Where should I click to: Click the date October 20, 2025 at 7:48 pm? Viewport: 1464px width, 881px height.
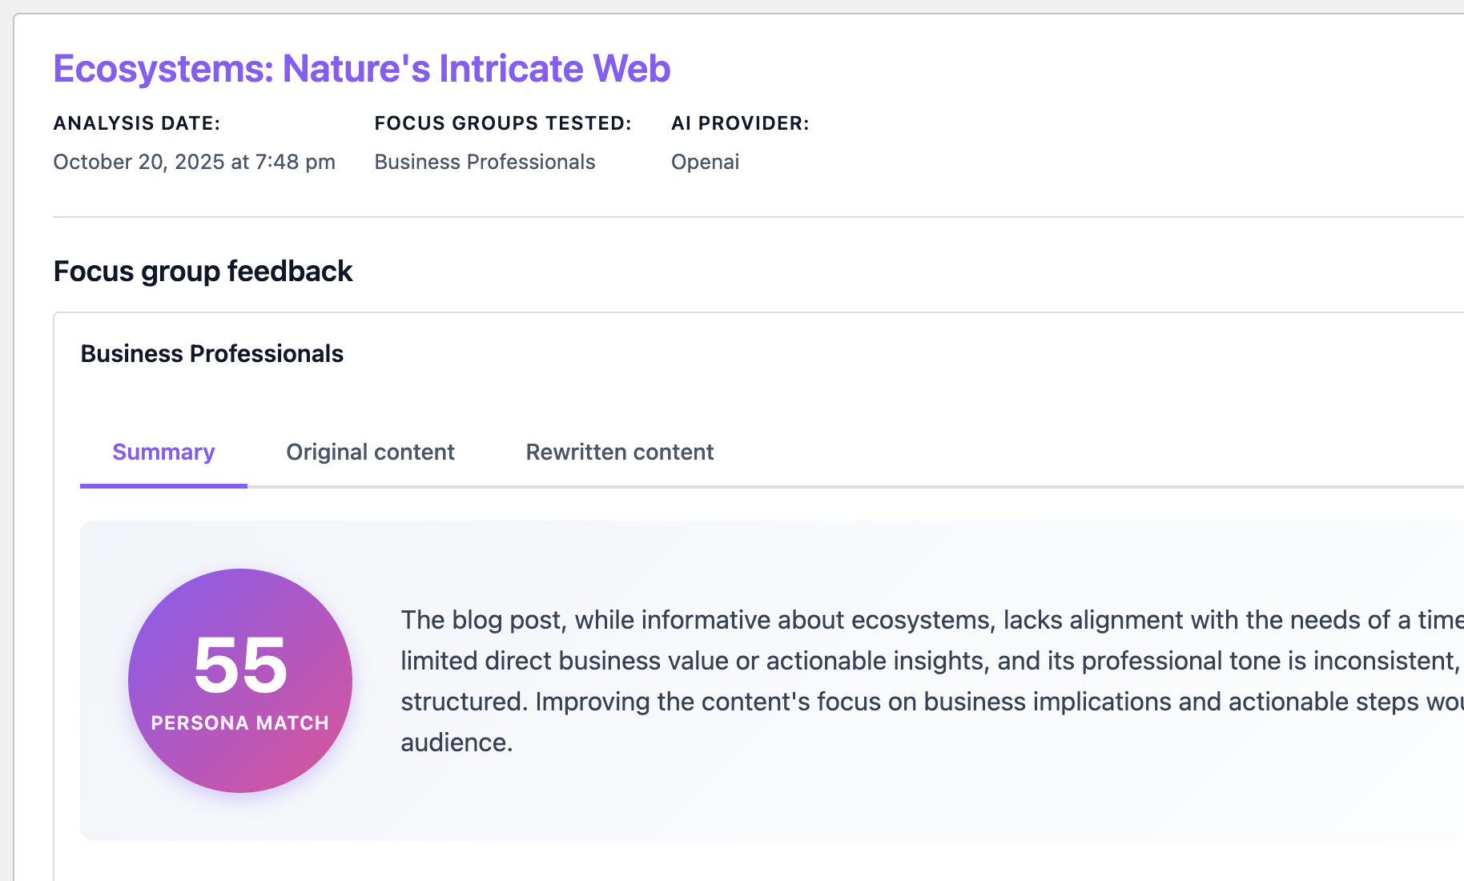194,162
